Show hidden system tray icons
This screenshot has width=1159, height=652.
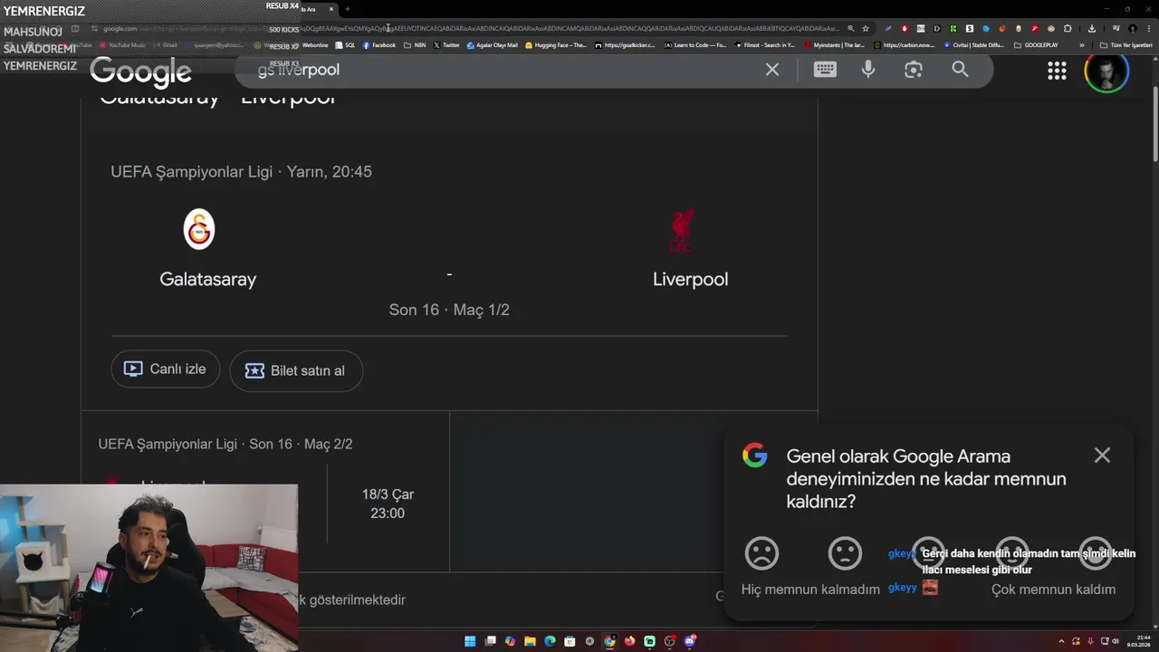click(1061, 641)
